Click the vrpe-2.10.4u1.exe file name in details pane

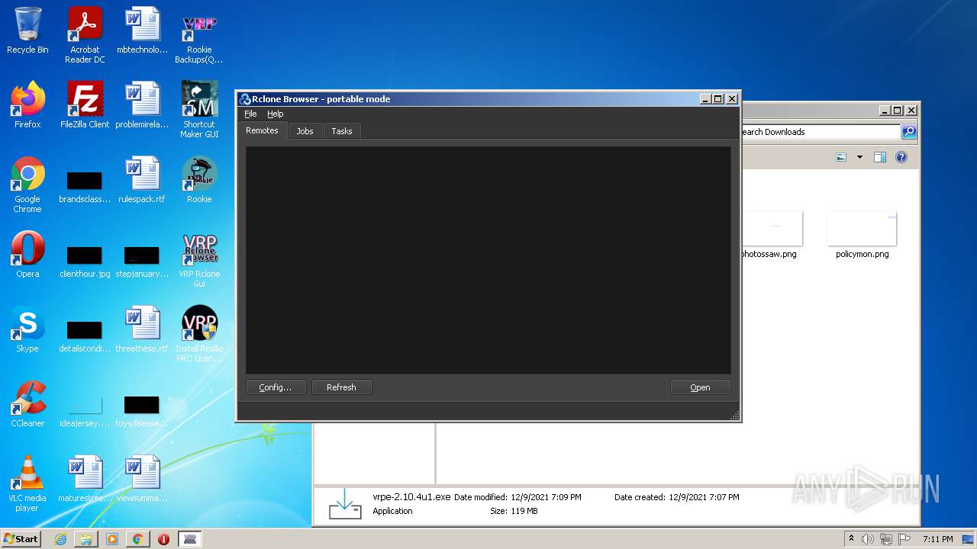click(x=411, y=497)
